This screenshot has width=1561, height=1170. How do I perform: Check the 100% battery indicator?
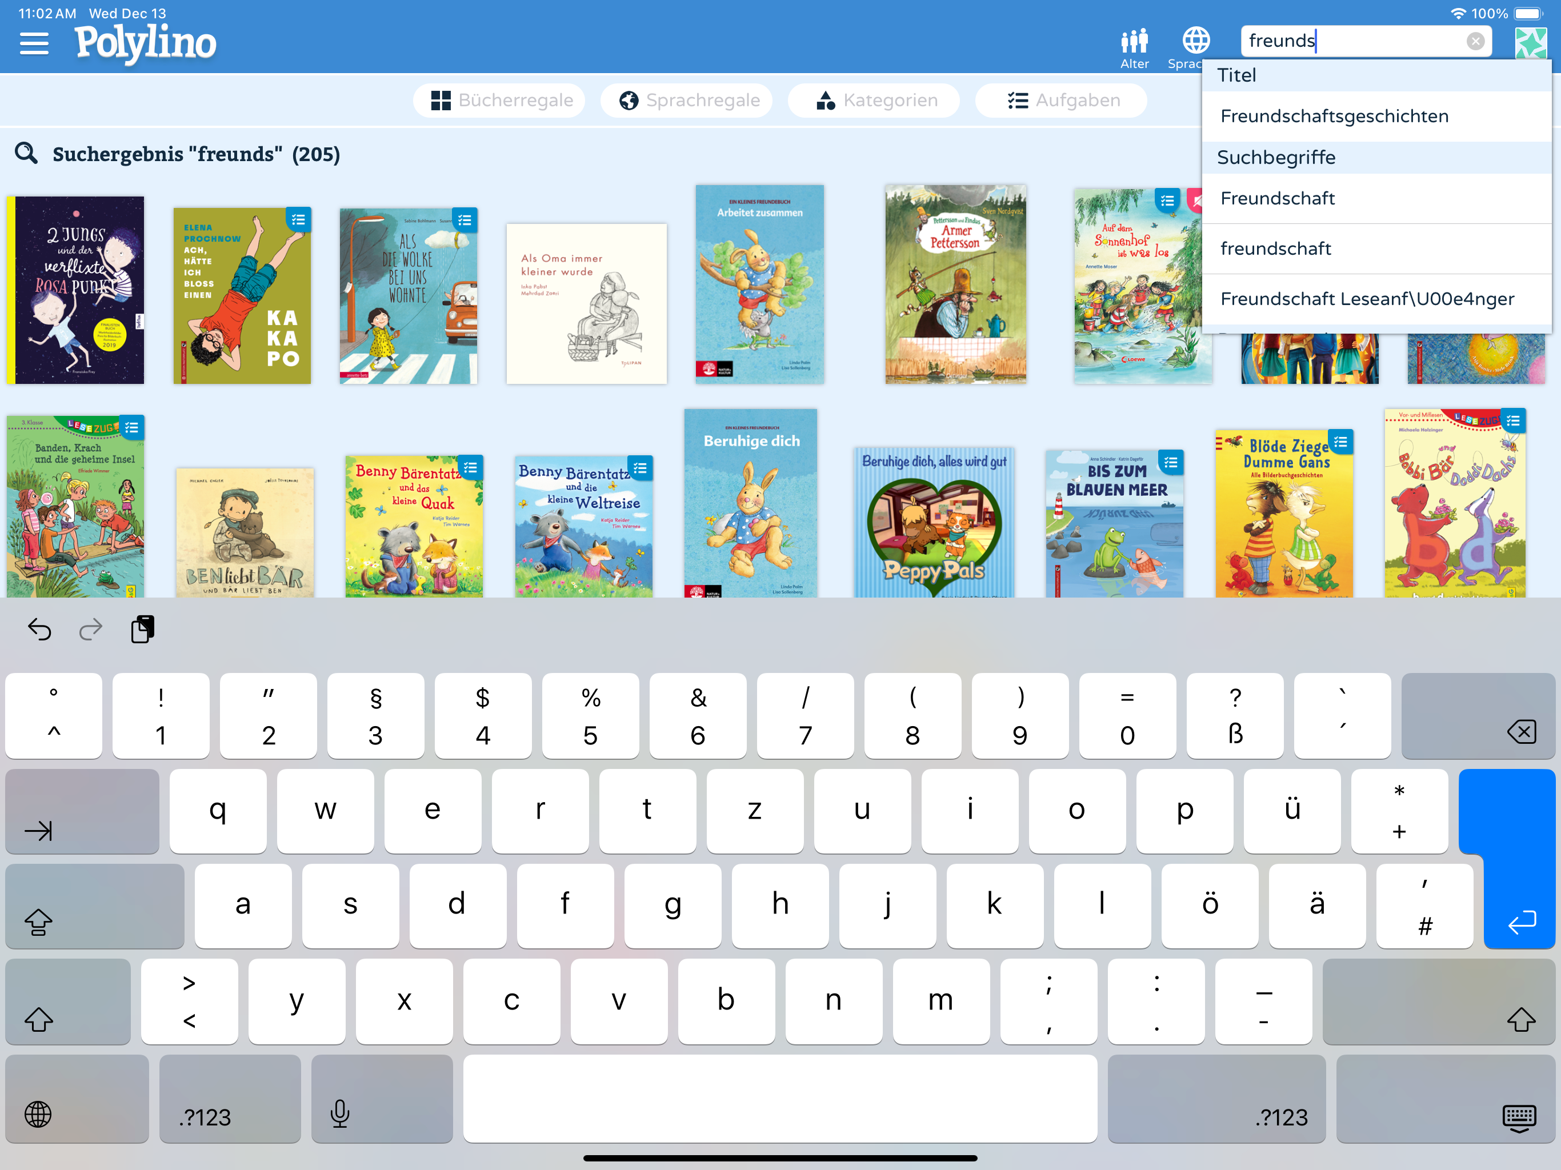pyautogui.click(x=1507, y=13)
